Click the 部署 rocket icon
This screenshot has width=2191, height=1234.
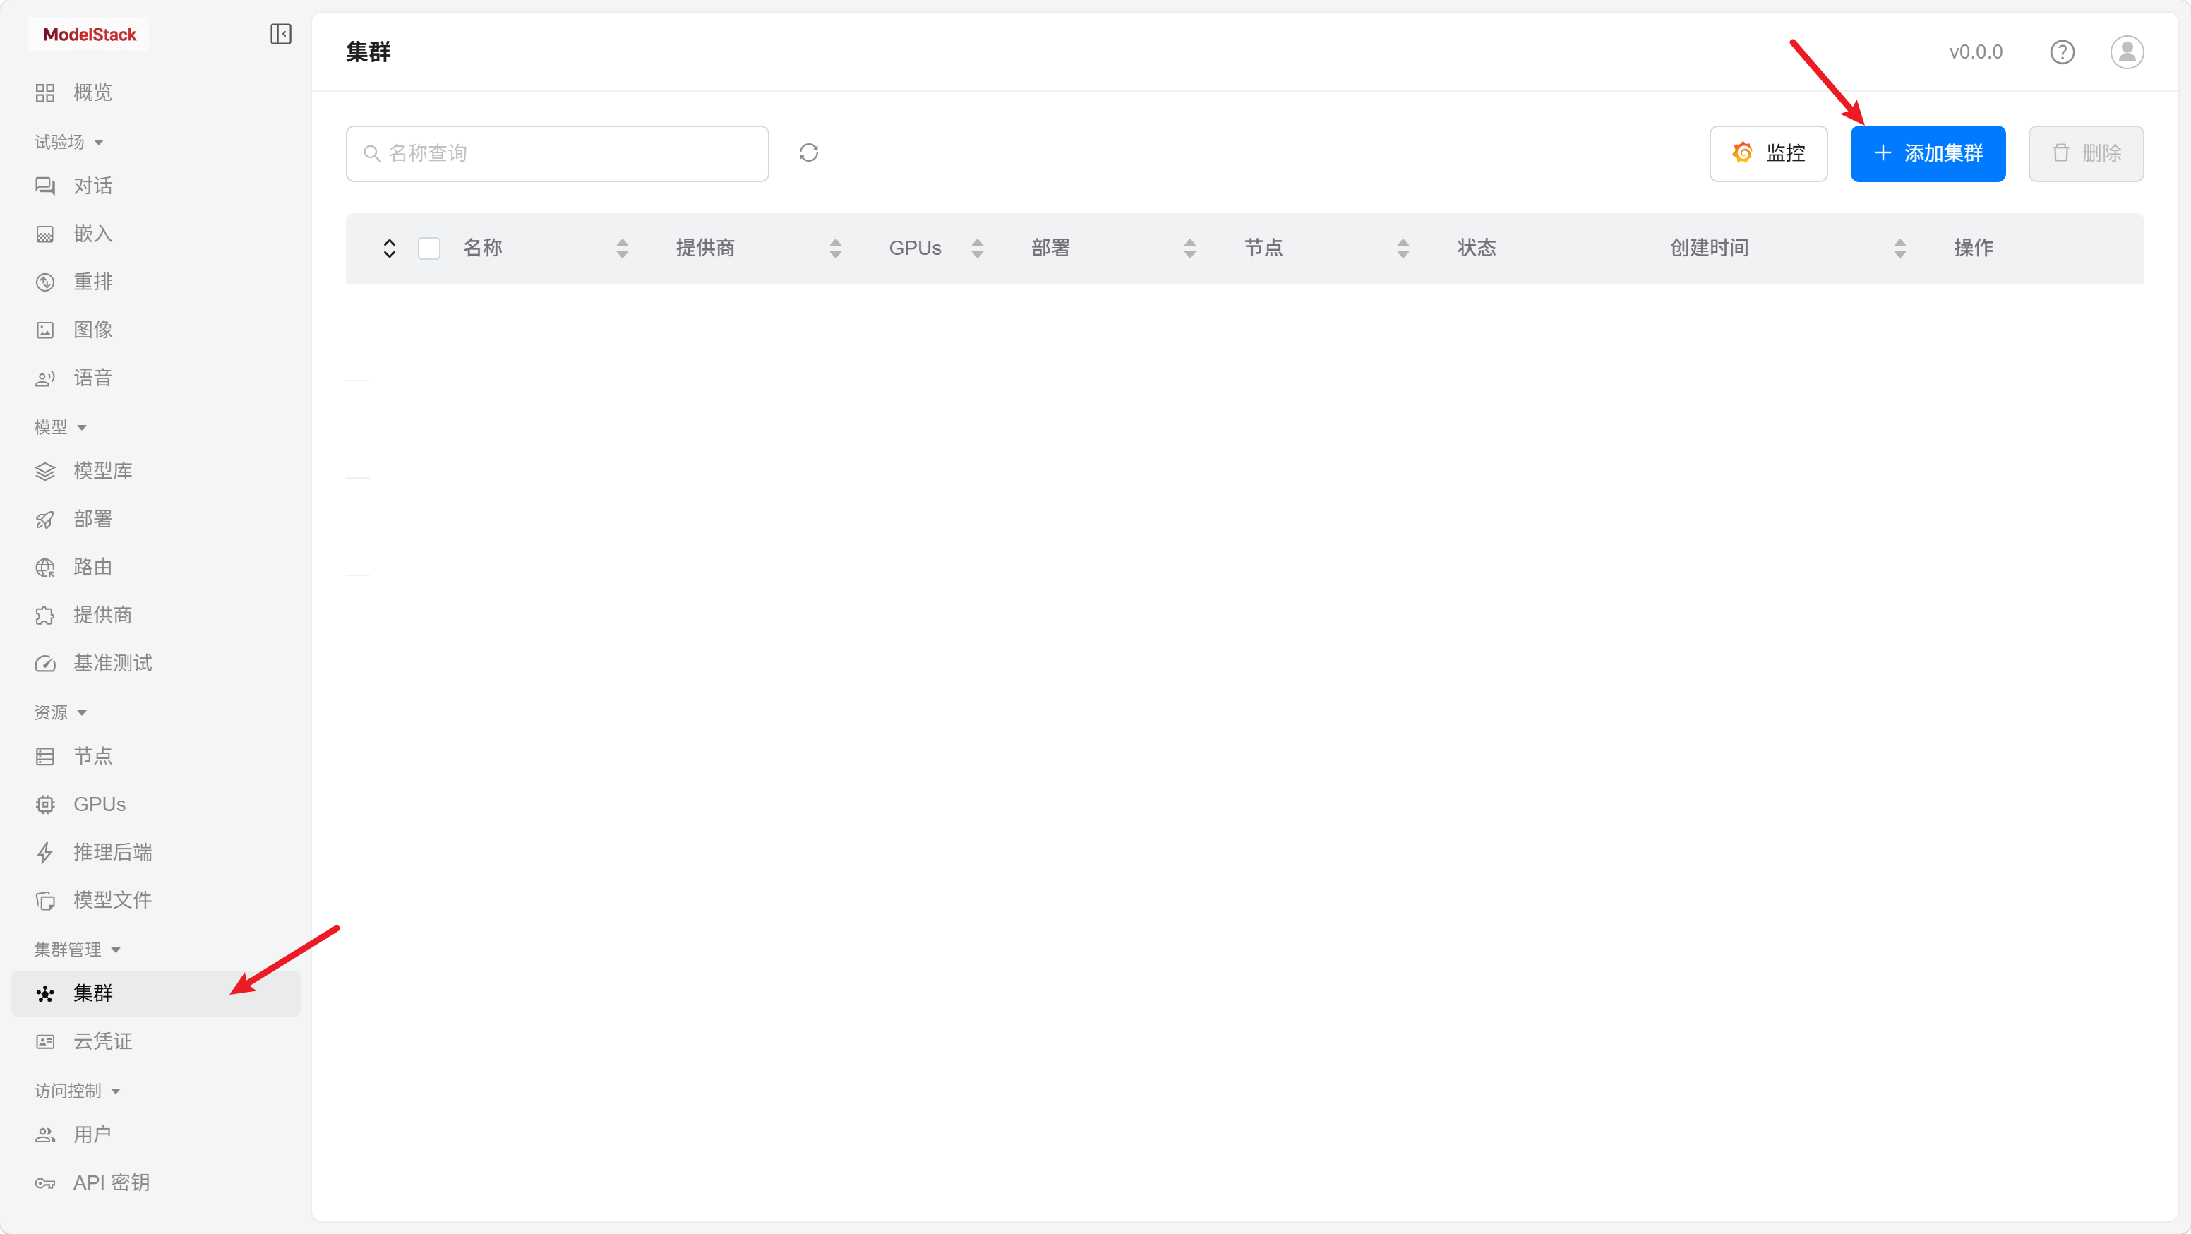pos(45,520)
